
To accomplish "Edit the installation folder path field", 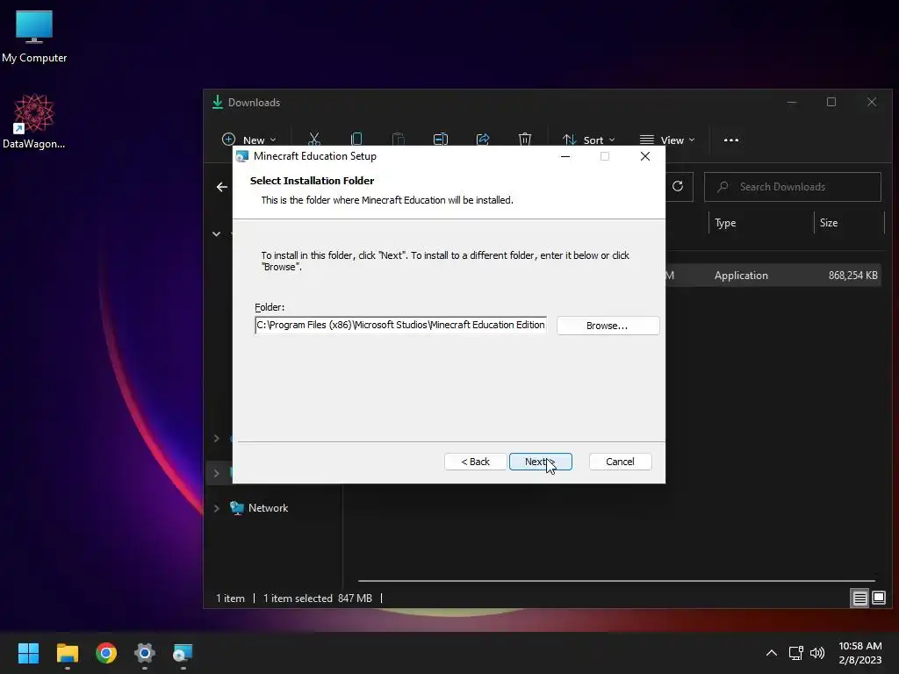I will point(400,325).
